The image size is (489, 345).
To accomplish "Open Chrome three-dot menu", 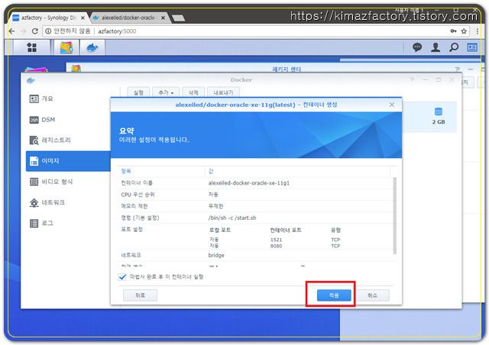I will click(x=477, y=31).
